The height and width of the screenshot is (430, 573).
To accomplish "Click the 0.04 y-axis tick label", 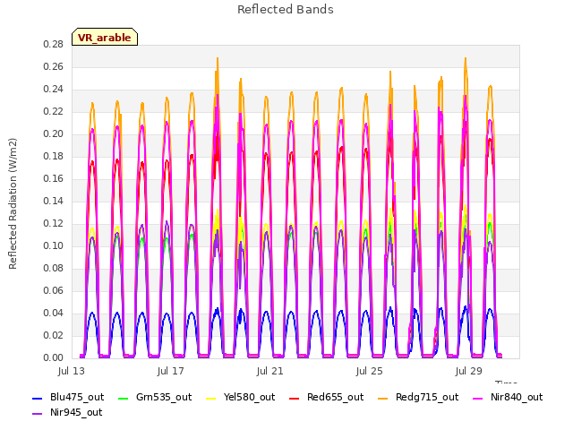I will point(54,313).
